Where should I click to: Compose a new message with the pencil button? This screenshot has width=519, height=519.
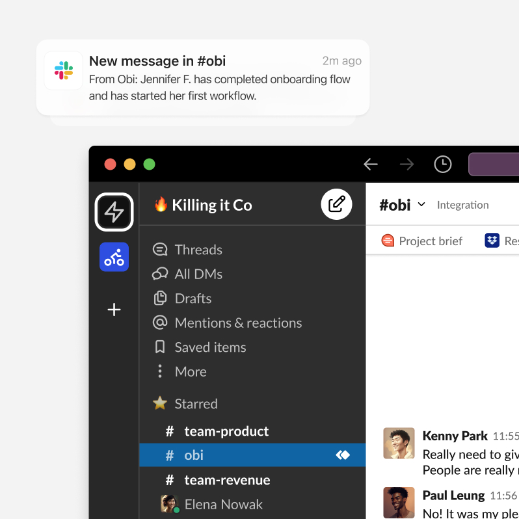tap(336, 204)
